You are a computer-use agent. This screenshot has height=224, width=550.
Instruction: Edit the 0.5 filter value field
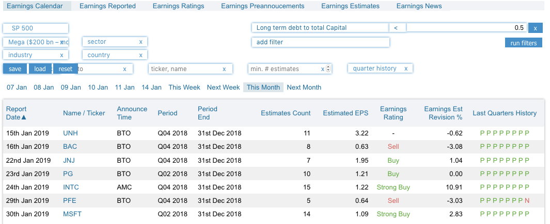[x=466, y=28]
